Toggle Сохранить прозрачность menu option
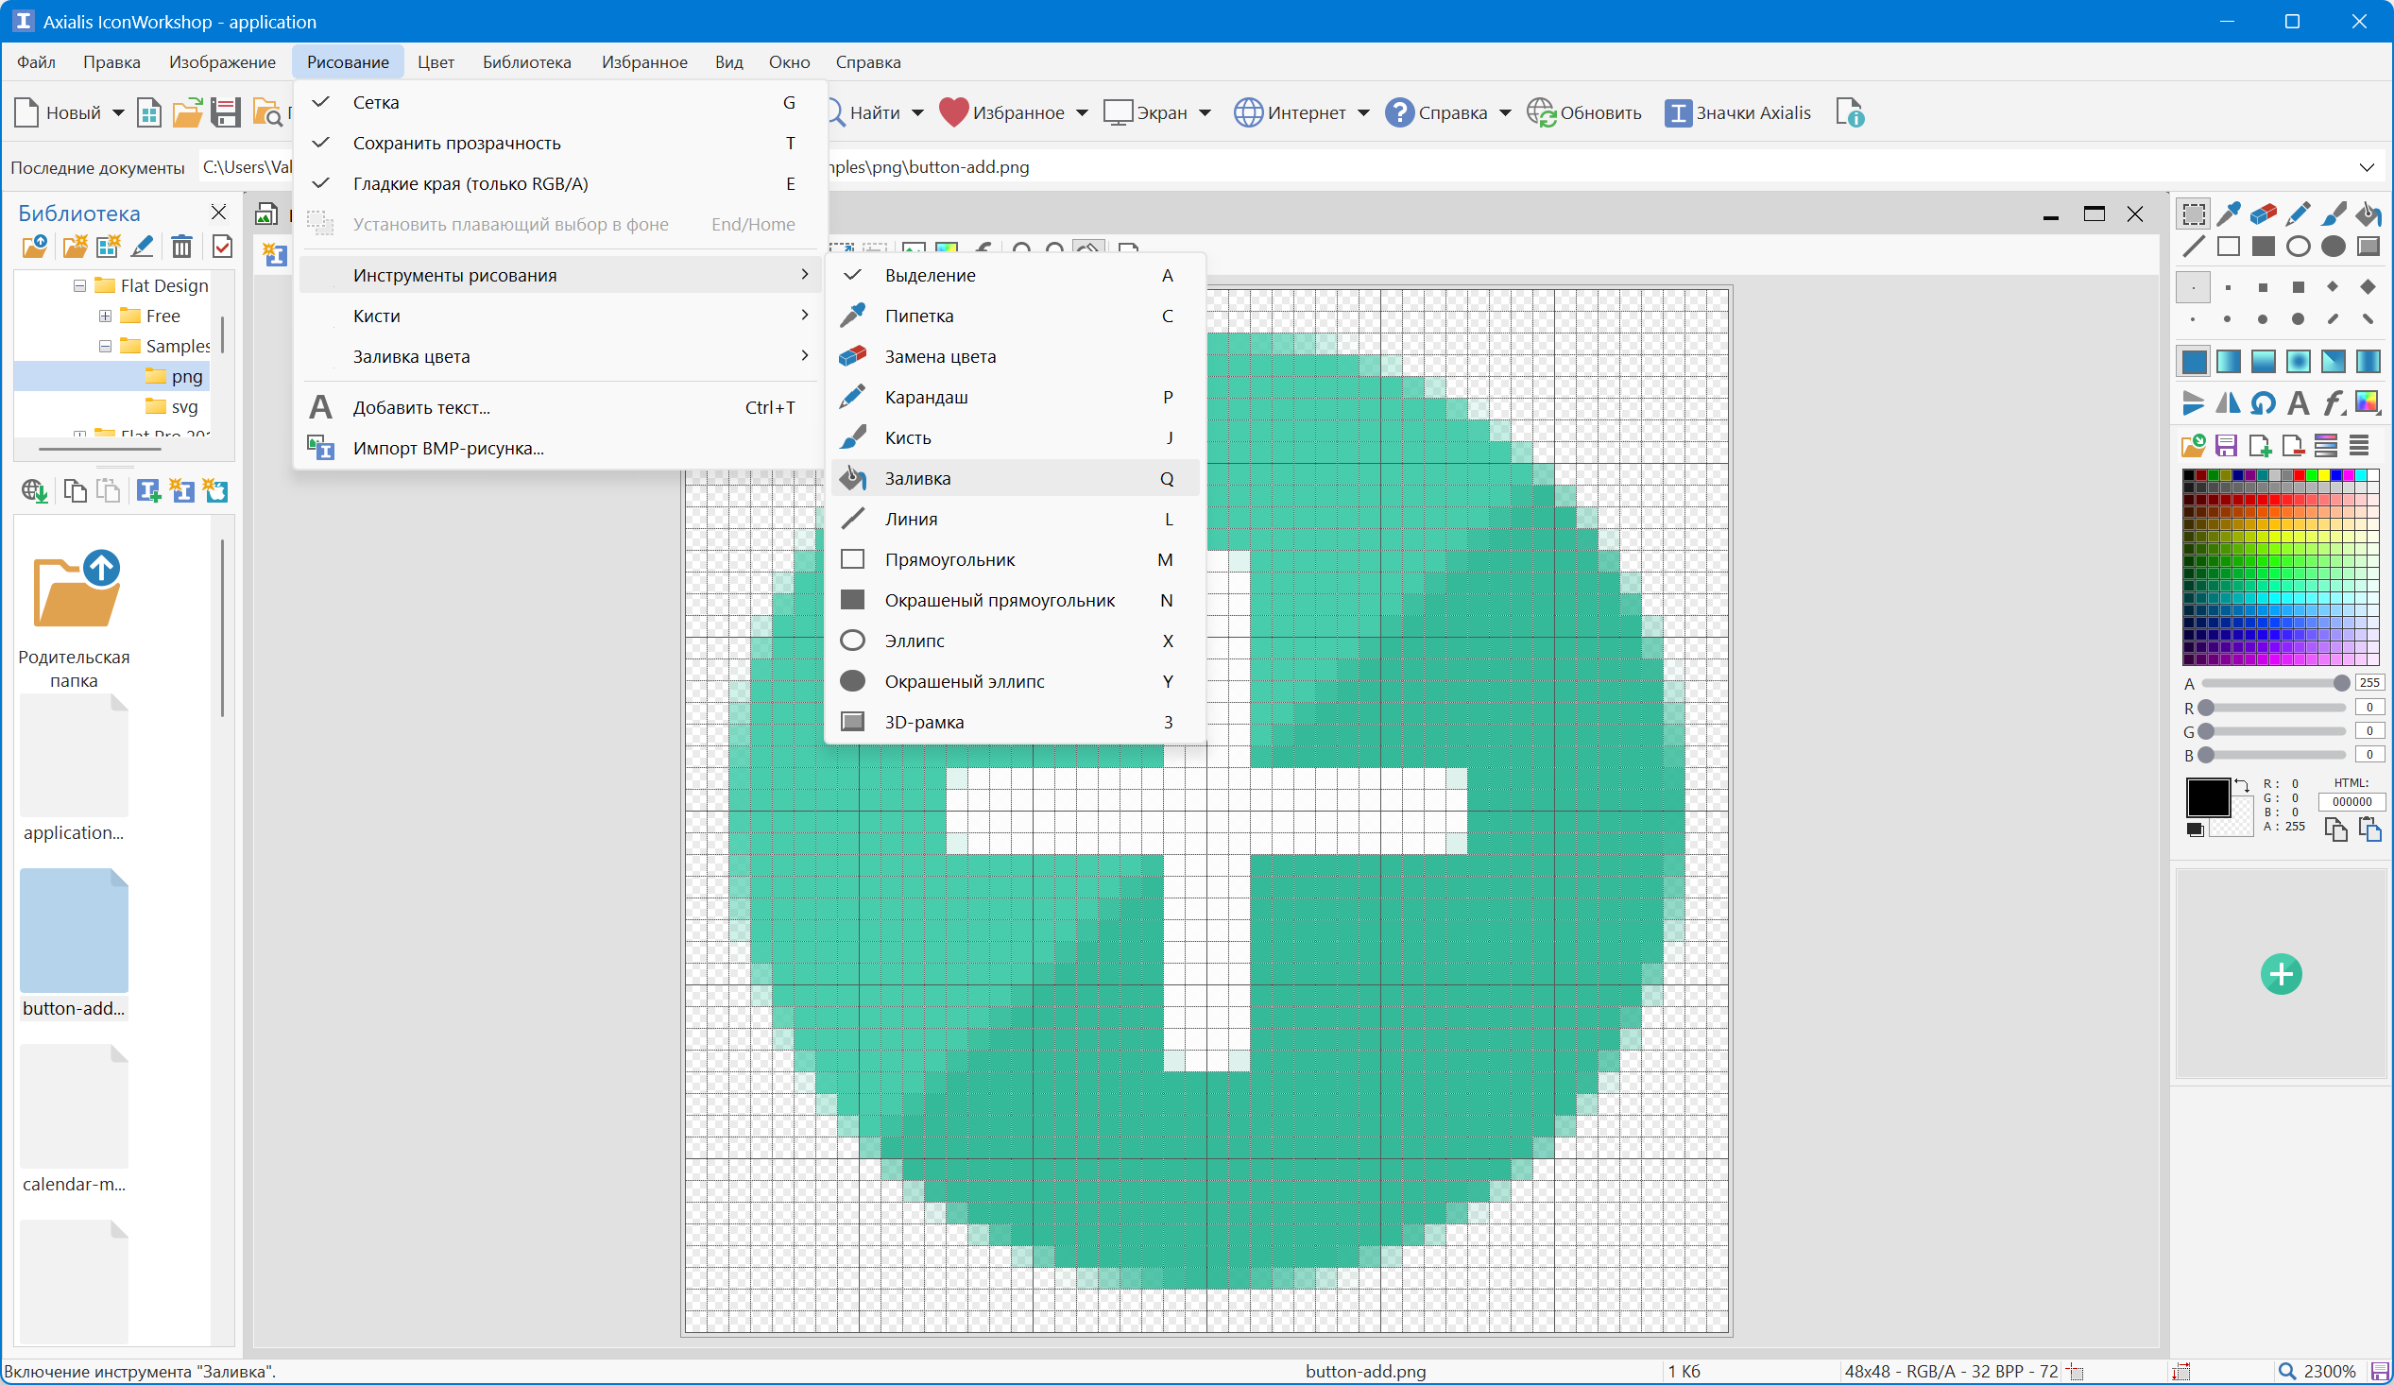Viewport: 2394px width, 1385px height. pos(456,144)
